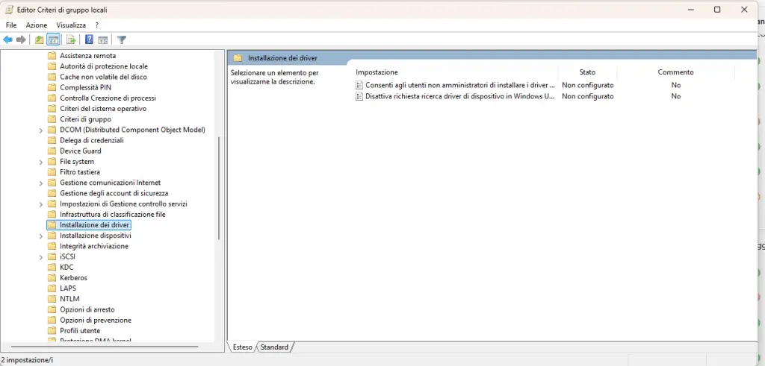Click Non configurato status of Disattiva richiesta
765x366 pixels.
tap(587, 96)
